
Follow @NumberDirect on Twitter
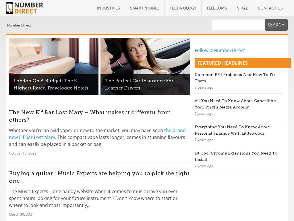[x=220, y=50]
